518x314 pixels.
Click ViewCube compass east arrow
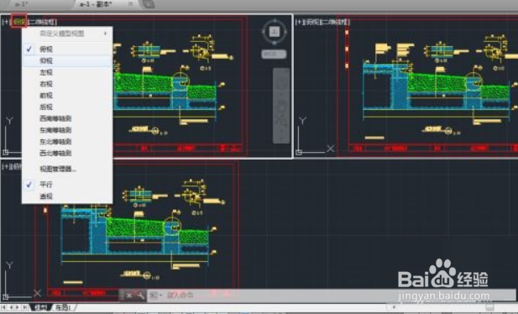click(285, 32)
